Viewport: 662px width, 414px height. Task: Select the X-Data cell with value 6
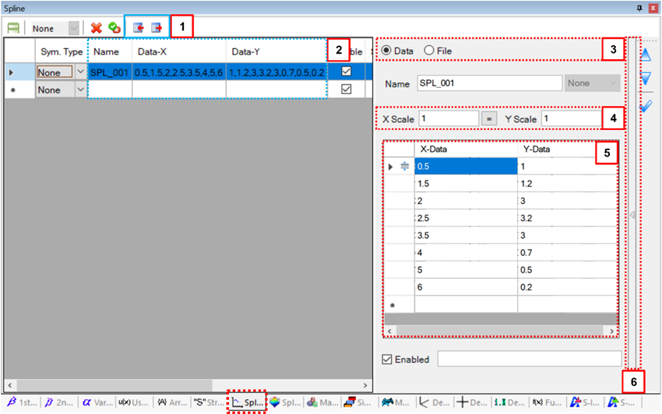466,287
